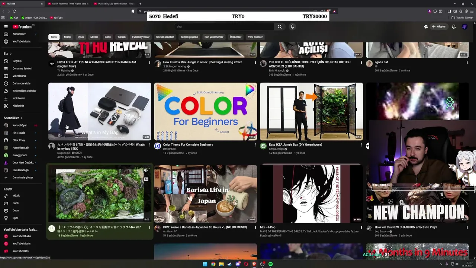Open the account avatar menu

coord(464,27)
